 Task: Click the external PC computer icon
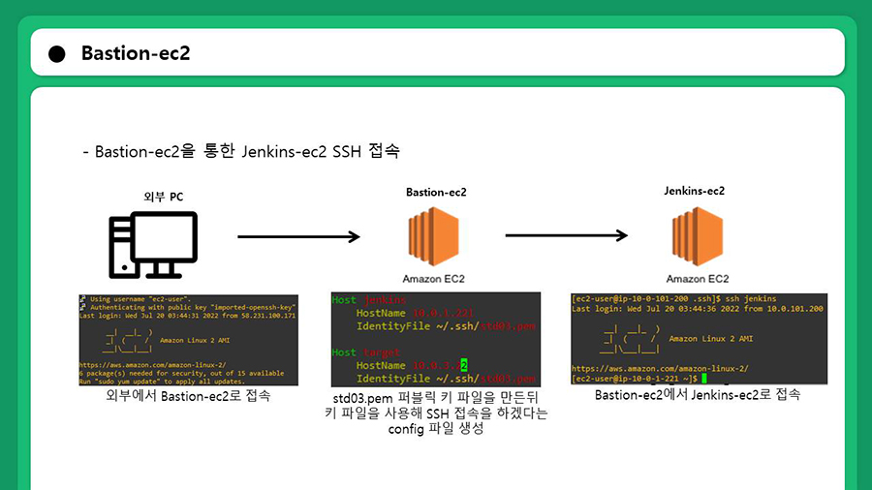pyautogui.click(x=153, y=244)
